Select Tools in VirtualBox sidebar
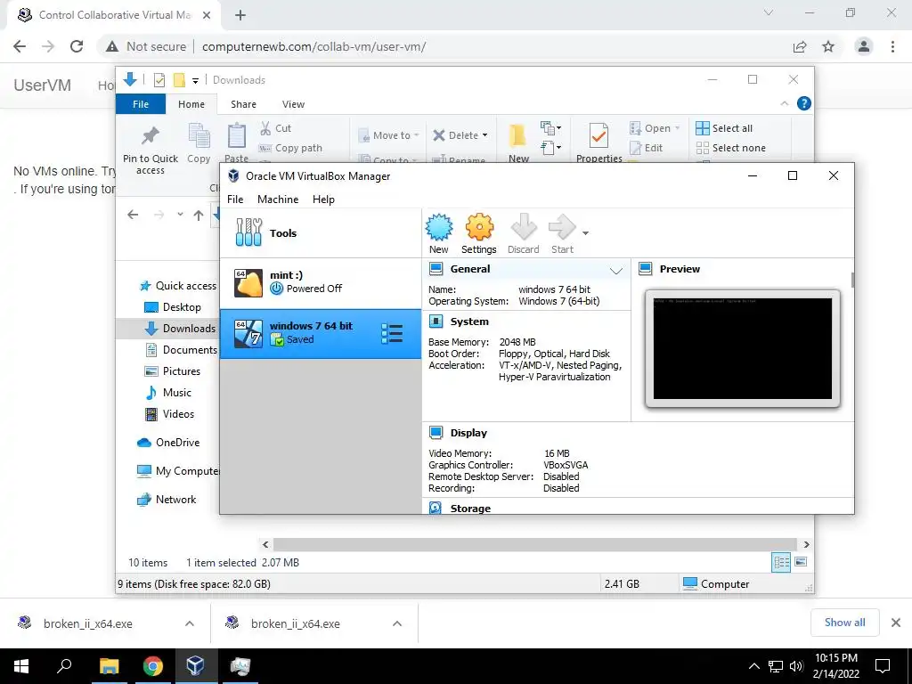Image resolution: width=912 pixels, height=684 pixels. (321, 233)
